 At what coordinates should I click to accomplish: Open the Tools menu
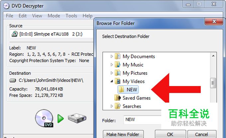point(71,16)
